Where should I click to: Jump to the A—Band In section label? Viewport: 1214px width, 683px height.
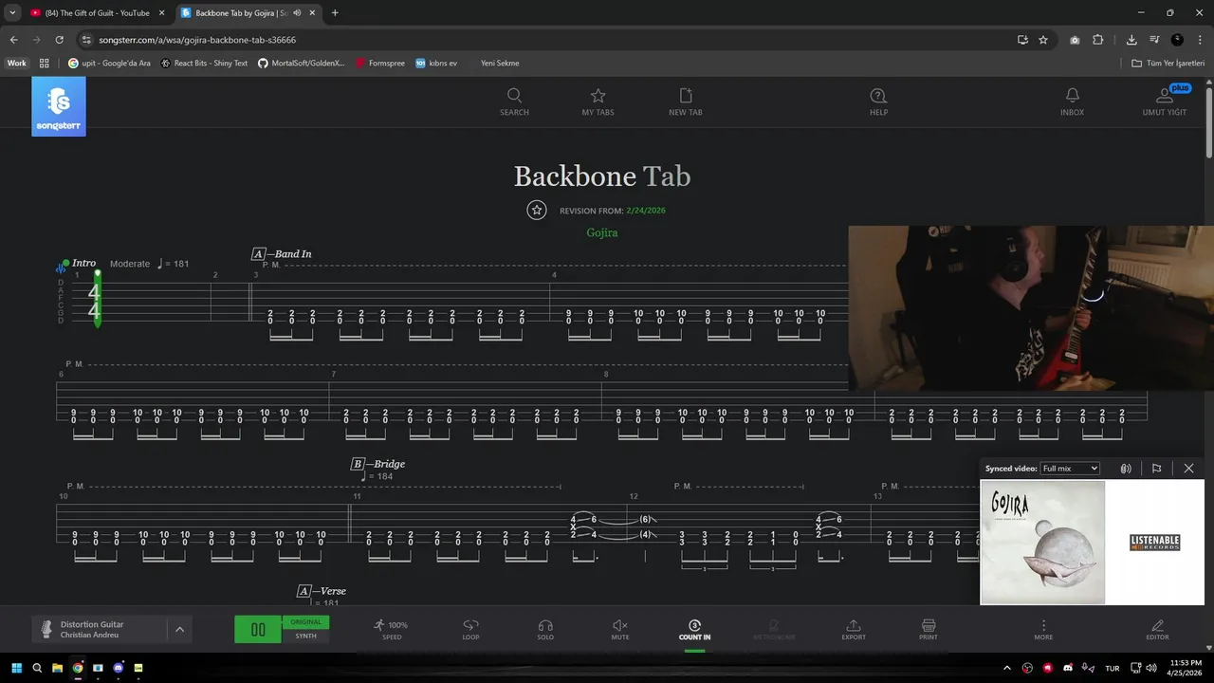pos(282,254)
